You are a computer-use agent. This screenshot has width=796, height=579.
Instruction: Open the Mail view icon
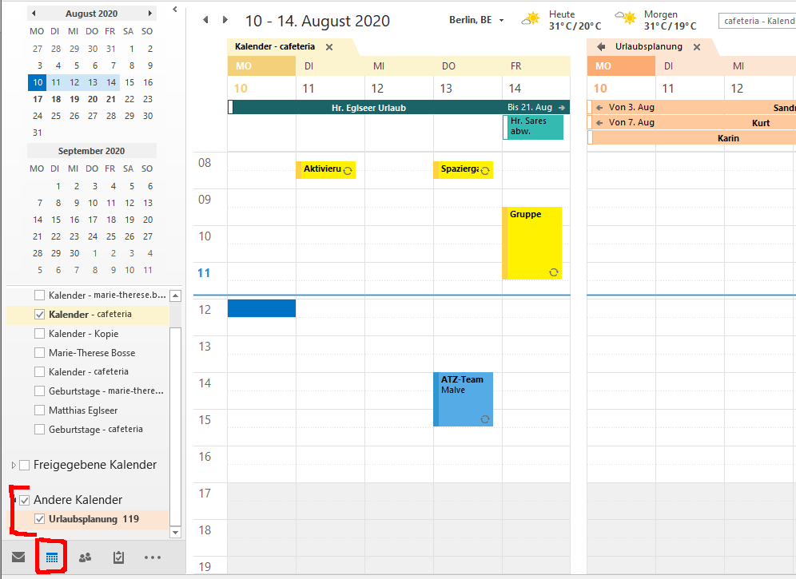[18, 557]
